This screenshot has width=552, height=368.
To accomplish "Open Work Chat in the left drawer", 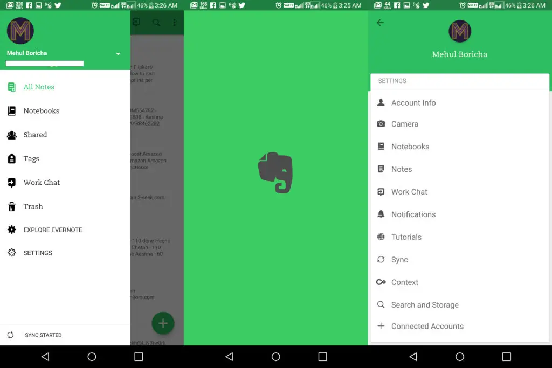I will tap(65, 183).
